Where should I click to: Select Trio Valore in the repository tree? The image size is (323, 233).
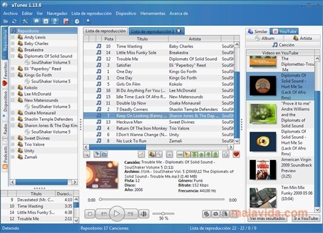click(34, 145)
